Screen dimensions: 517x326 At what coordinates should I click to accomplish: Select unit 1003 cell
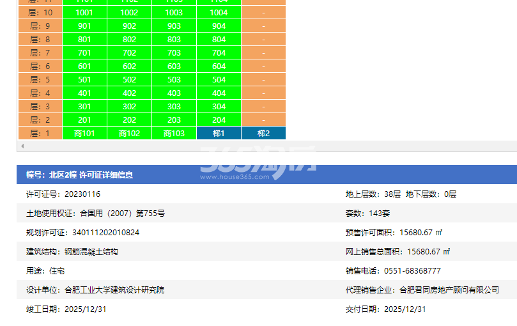click(x=174, y=13)
